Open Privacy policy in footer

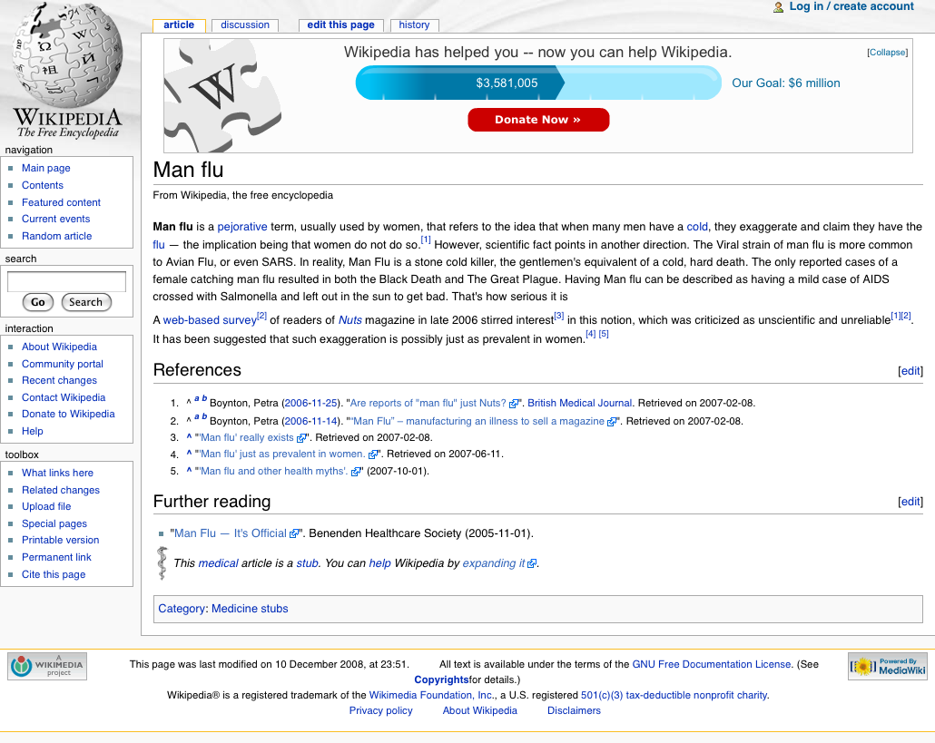(381, 711)
